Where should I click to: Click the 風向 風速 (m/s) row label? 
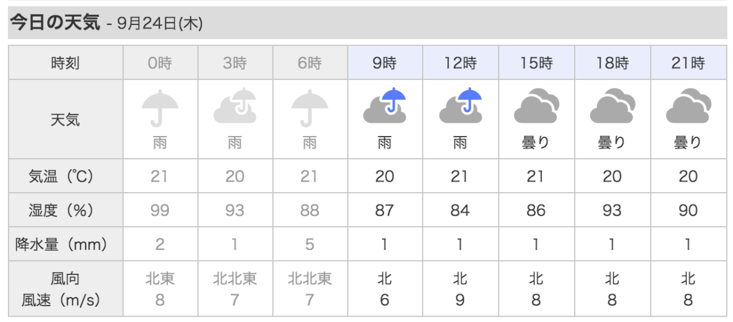tap(65, 289)
